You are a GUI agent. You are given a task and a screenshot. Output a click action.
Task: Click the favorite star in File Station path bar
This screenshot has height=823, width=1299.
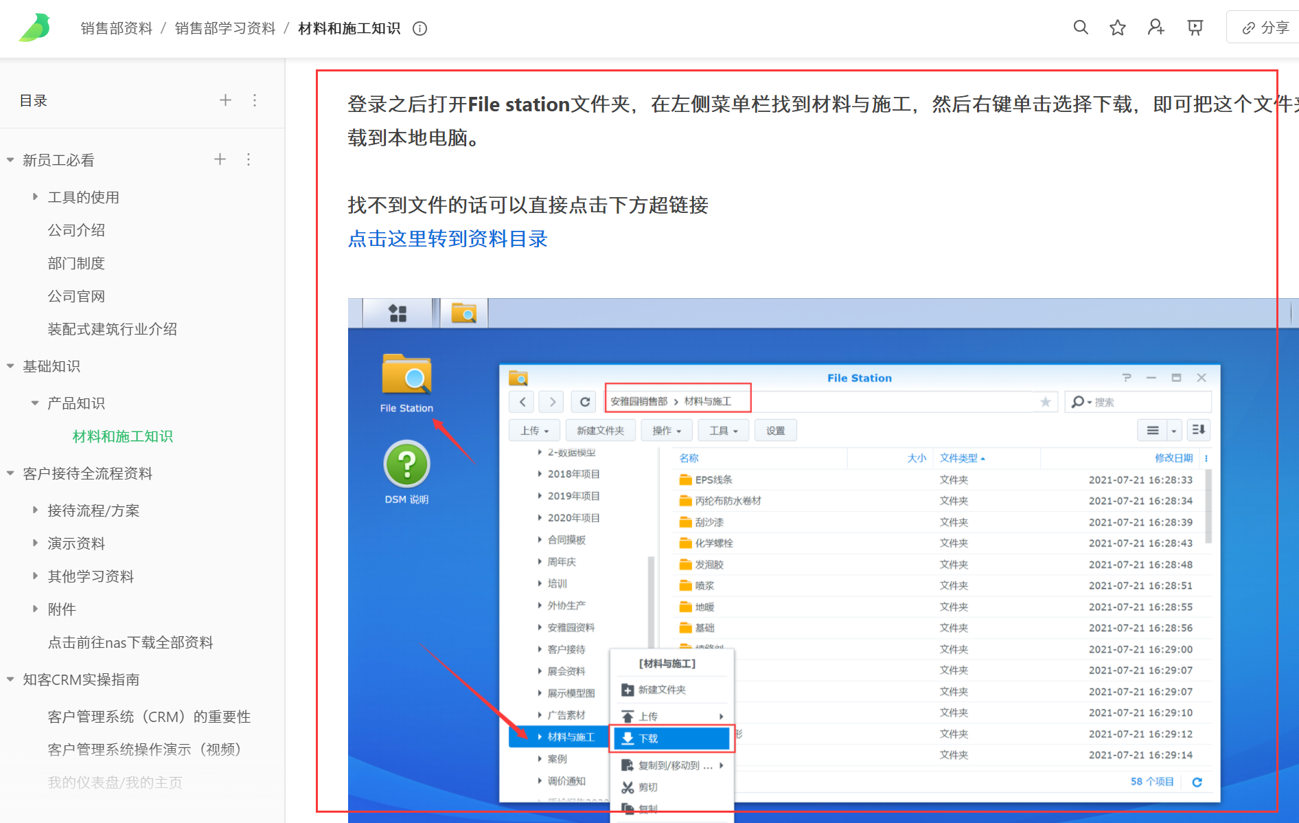(x=1045, y=402)
